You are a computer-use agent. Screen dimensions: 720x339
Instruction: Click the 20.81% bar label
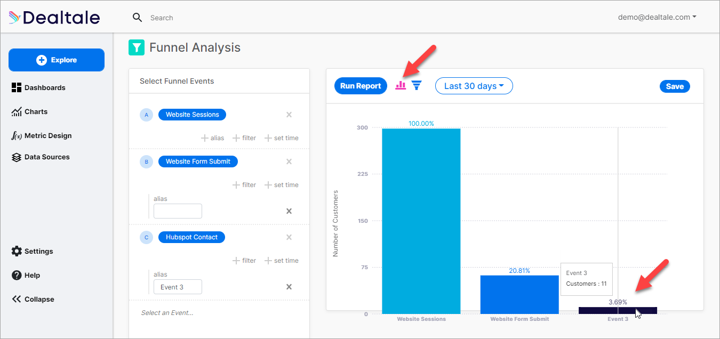(519, 271)
